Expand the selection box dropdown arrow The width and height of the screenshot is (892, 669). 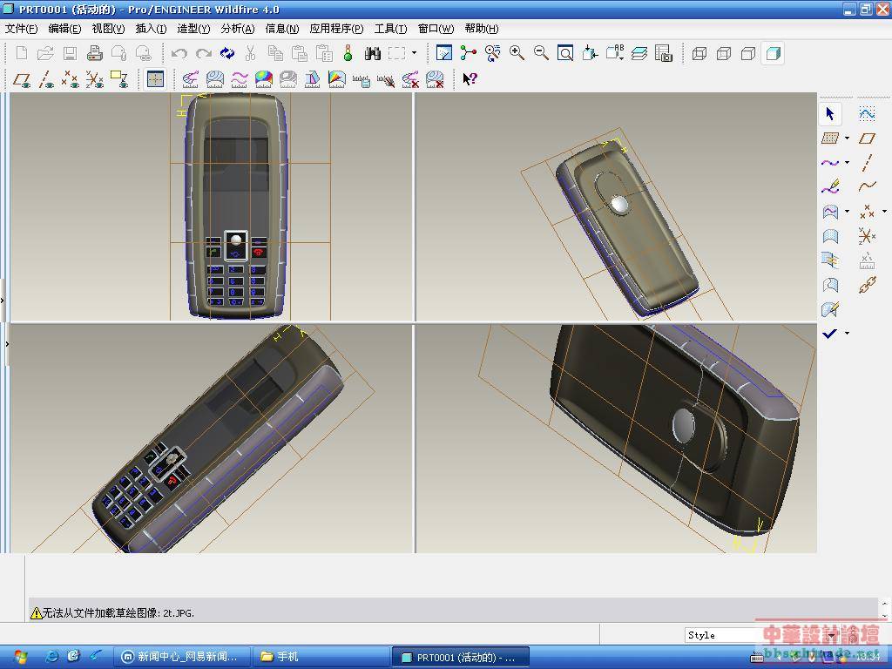click(x=414, y=53)
